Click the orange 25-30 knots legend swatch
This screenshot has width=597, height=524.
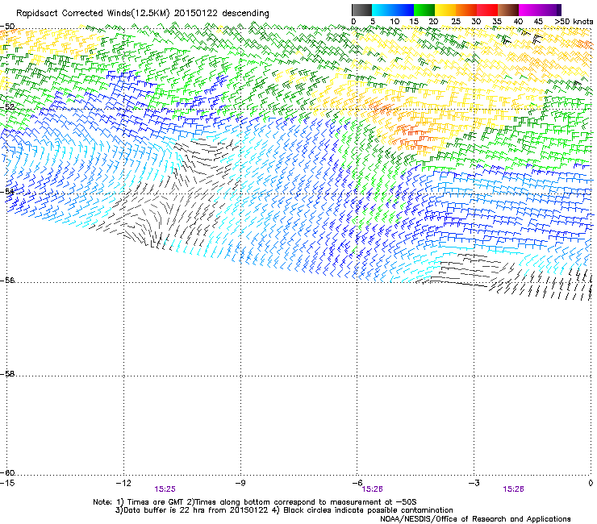click(466, 10)
